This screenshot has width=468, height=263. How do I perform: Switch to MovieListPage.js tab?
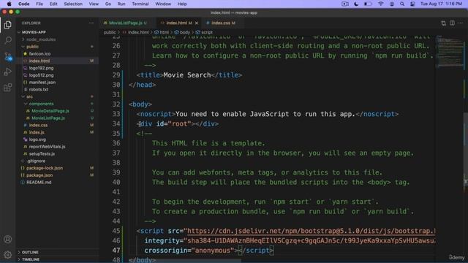coord(125,23)
